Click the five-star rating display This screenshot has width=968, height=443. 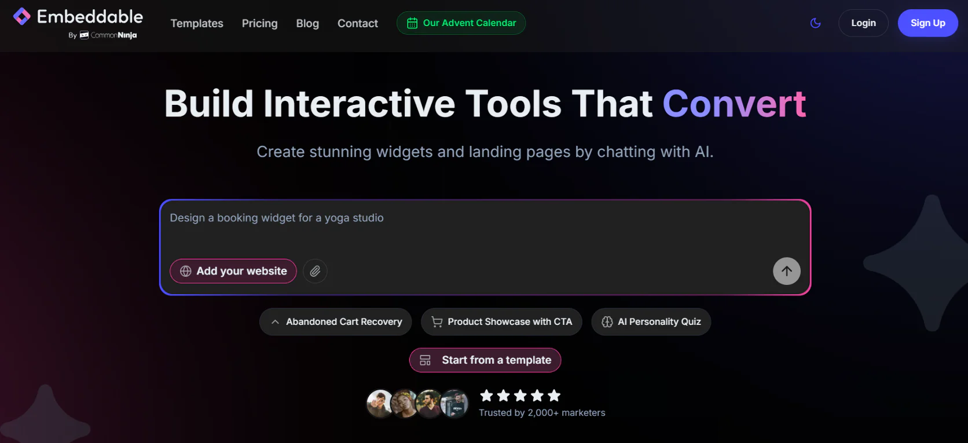click(520, 396)
